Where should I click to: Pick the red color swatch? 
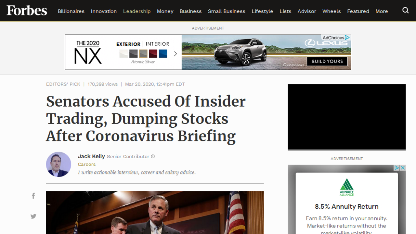coord(153,54)
